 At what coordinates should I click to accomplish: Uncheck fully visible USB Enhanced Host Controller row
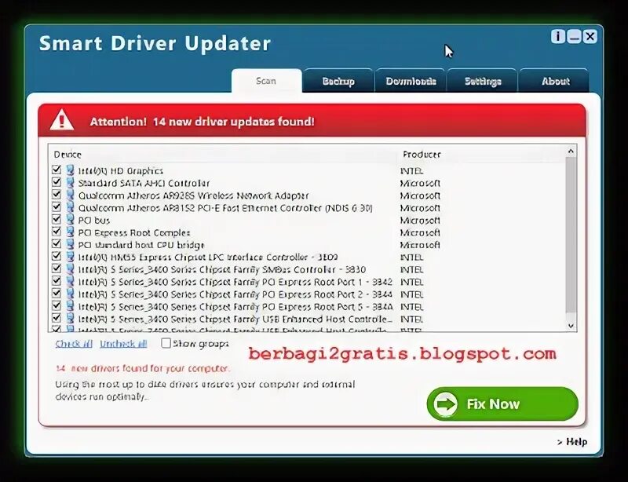point(57,319)
